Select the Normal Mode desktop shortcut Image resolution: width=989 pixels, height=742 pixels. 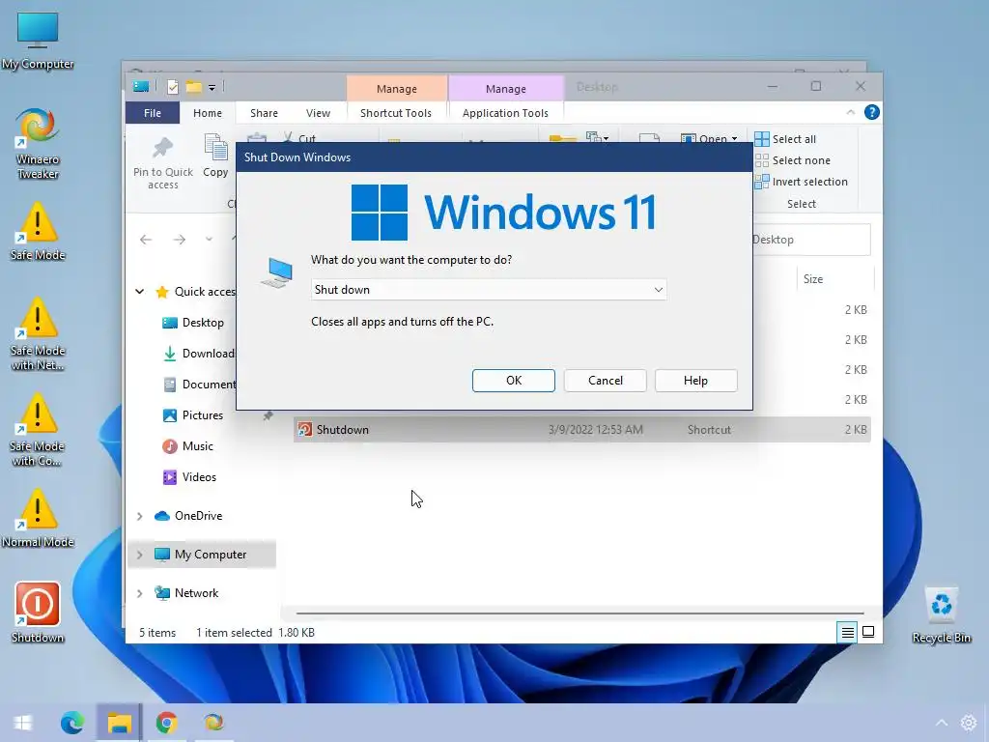coord(38,519)
